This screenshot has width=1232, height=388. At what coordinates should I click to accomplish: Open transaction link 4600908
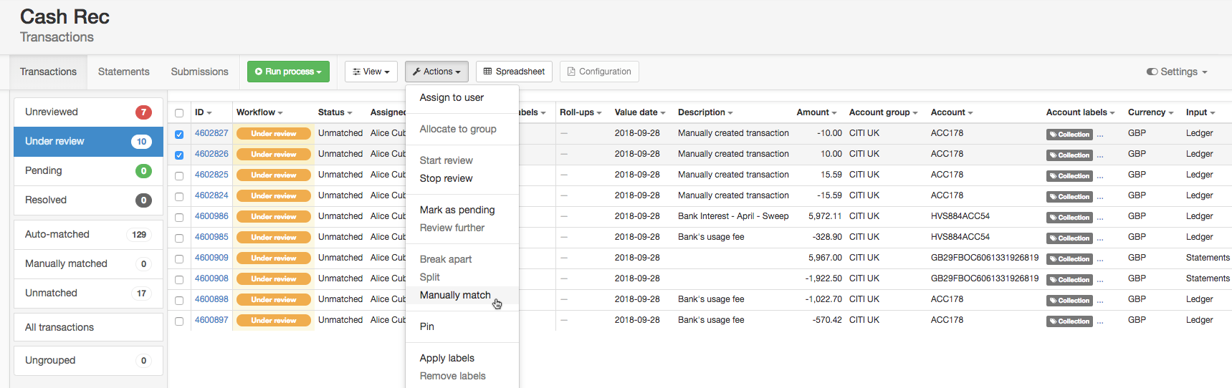pos(211,278)
